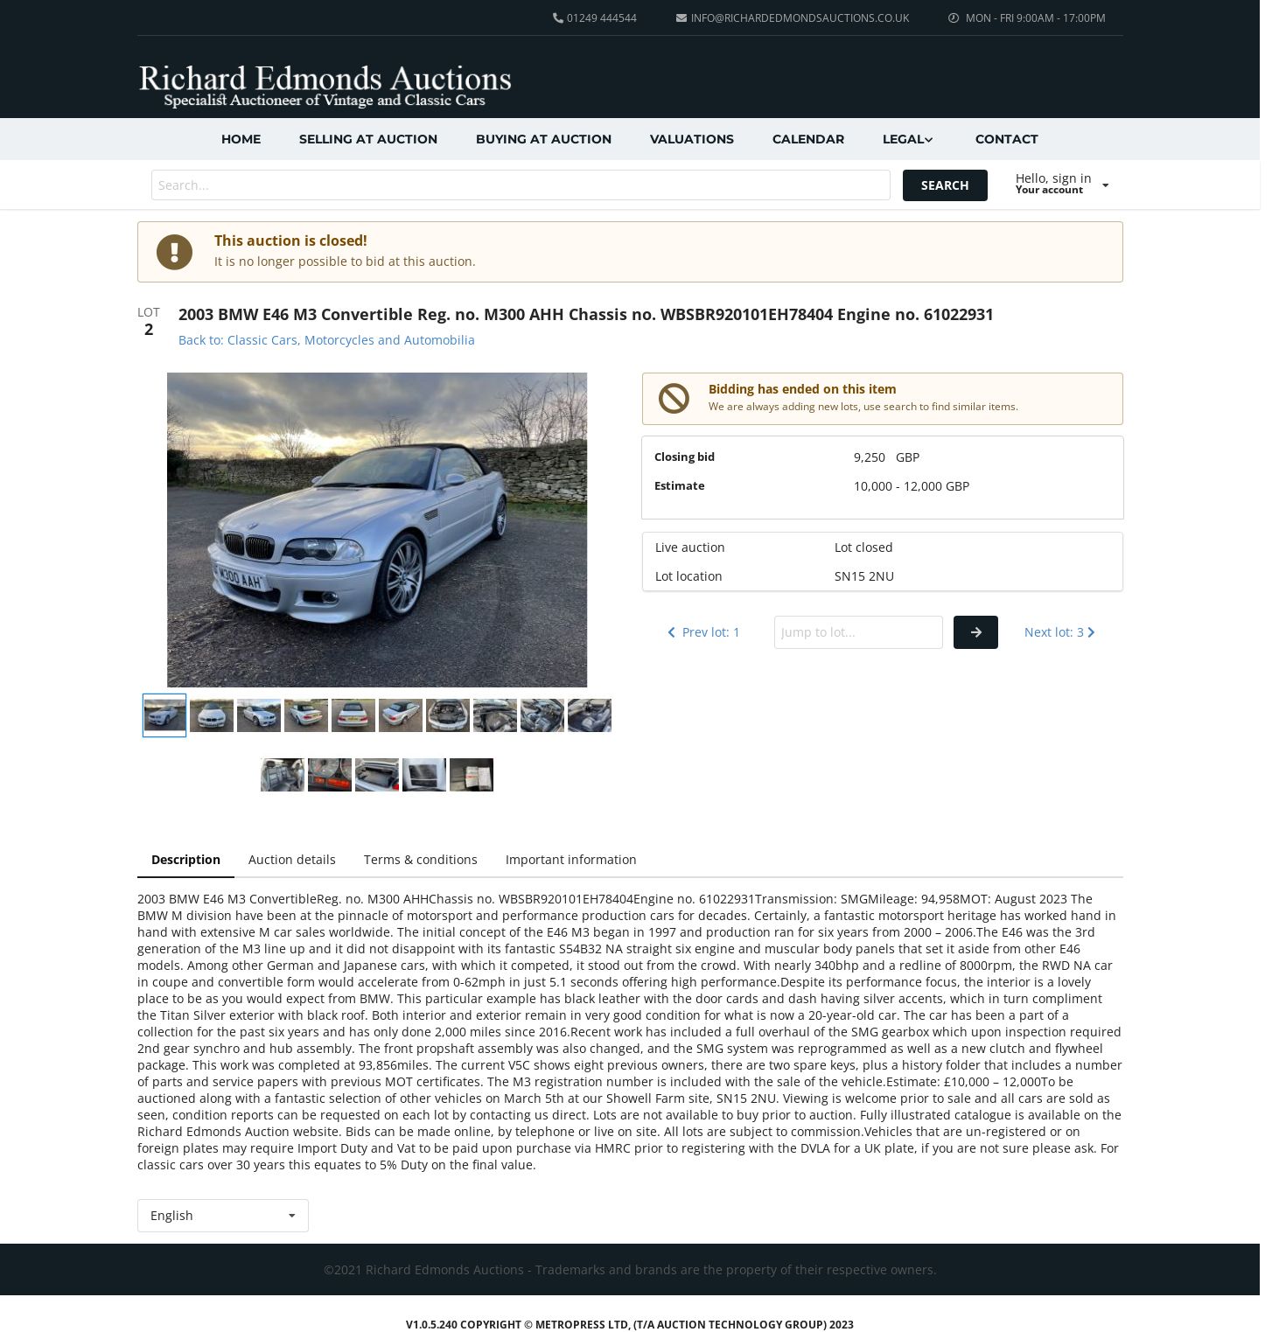1272x1332 pixels.
Task: Switch to the Auction details tab
Action: (x=292, y=860)
